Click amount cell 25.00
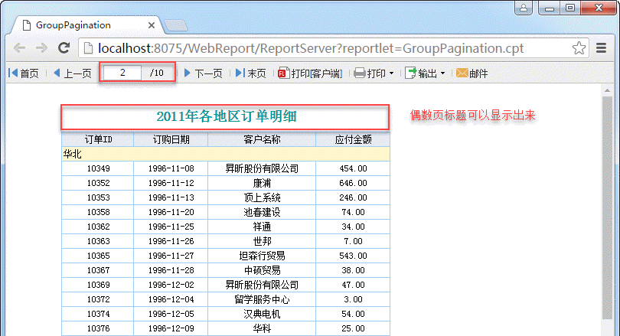Screen dimensions: 620x336 click(x=353, y=328)
